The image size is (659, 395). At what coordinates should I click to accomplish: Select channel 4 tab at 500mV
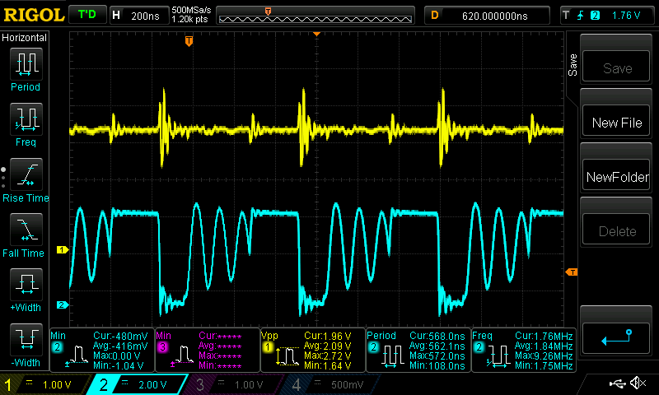330,384
